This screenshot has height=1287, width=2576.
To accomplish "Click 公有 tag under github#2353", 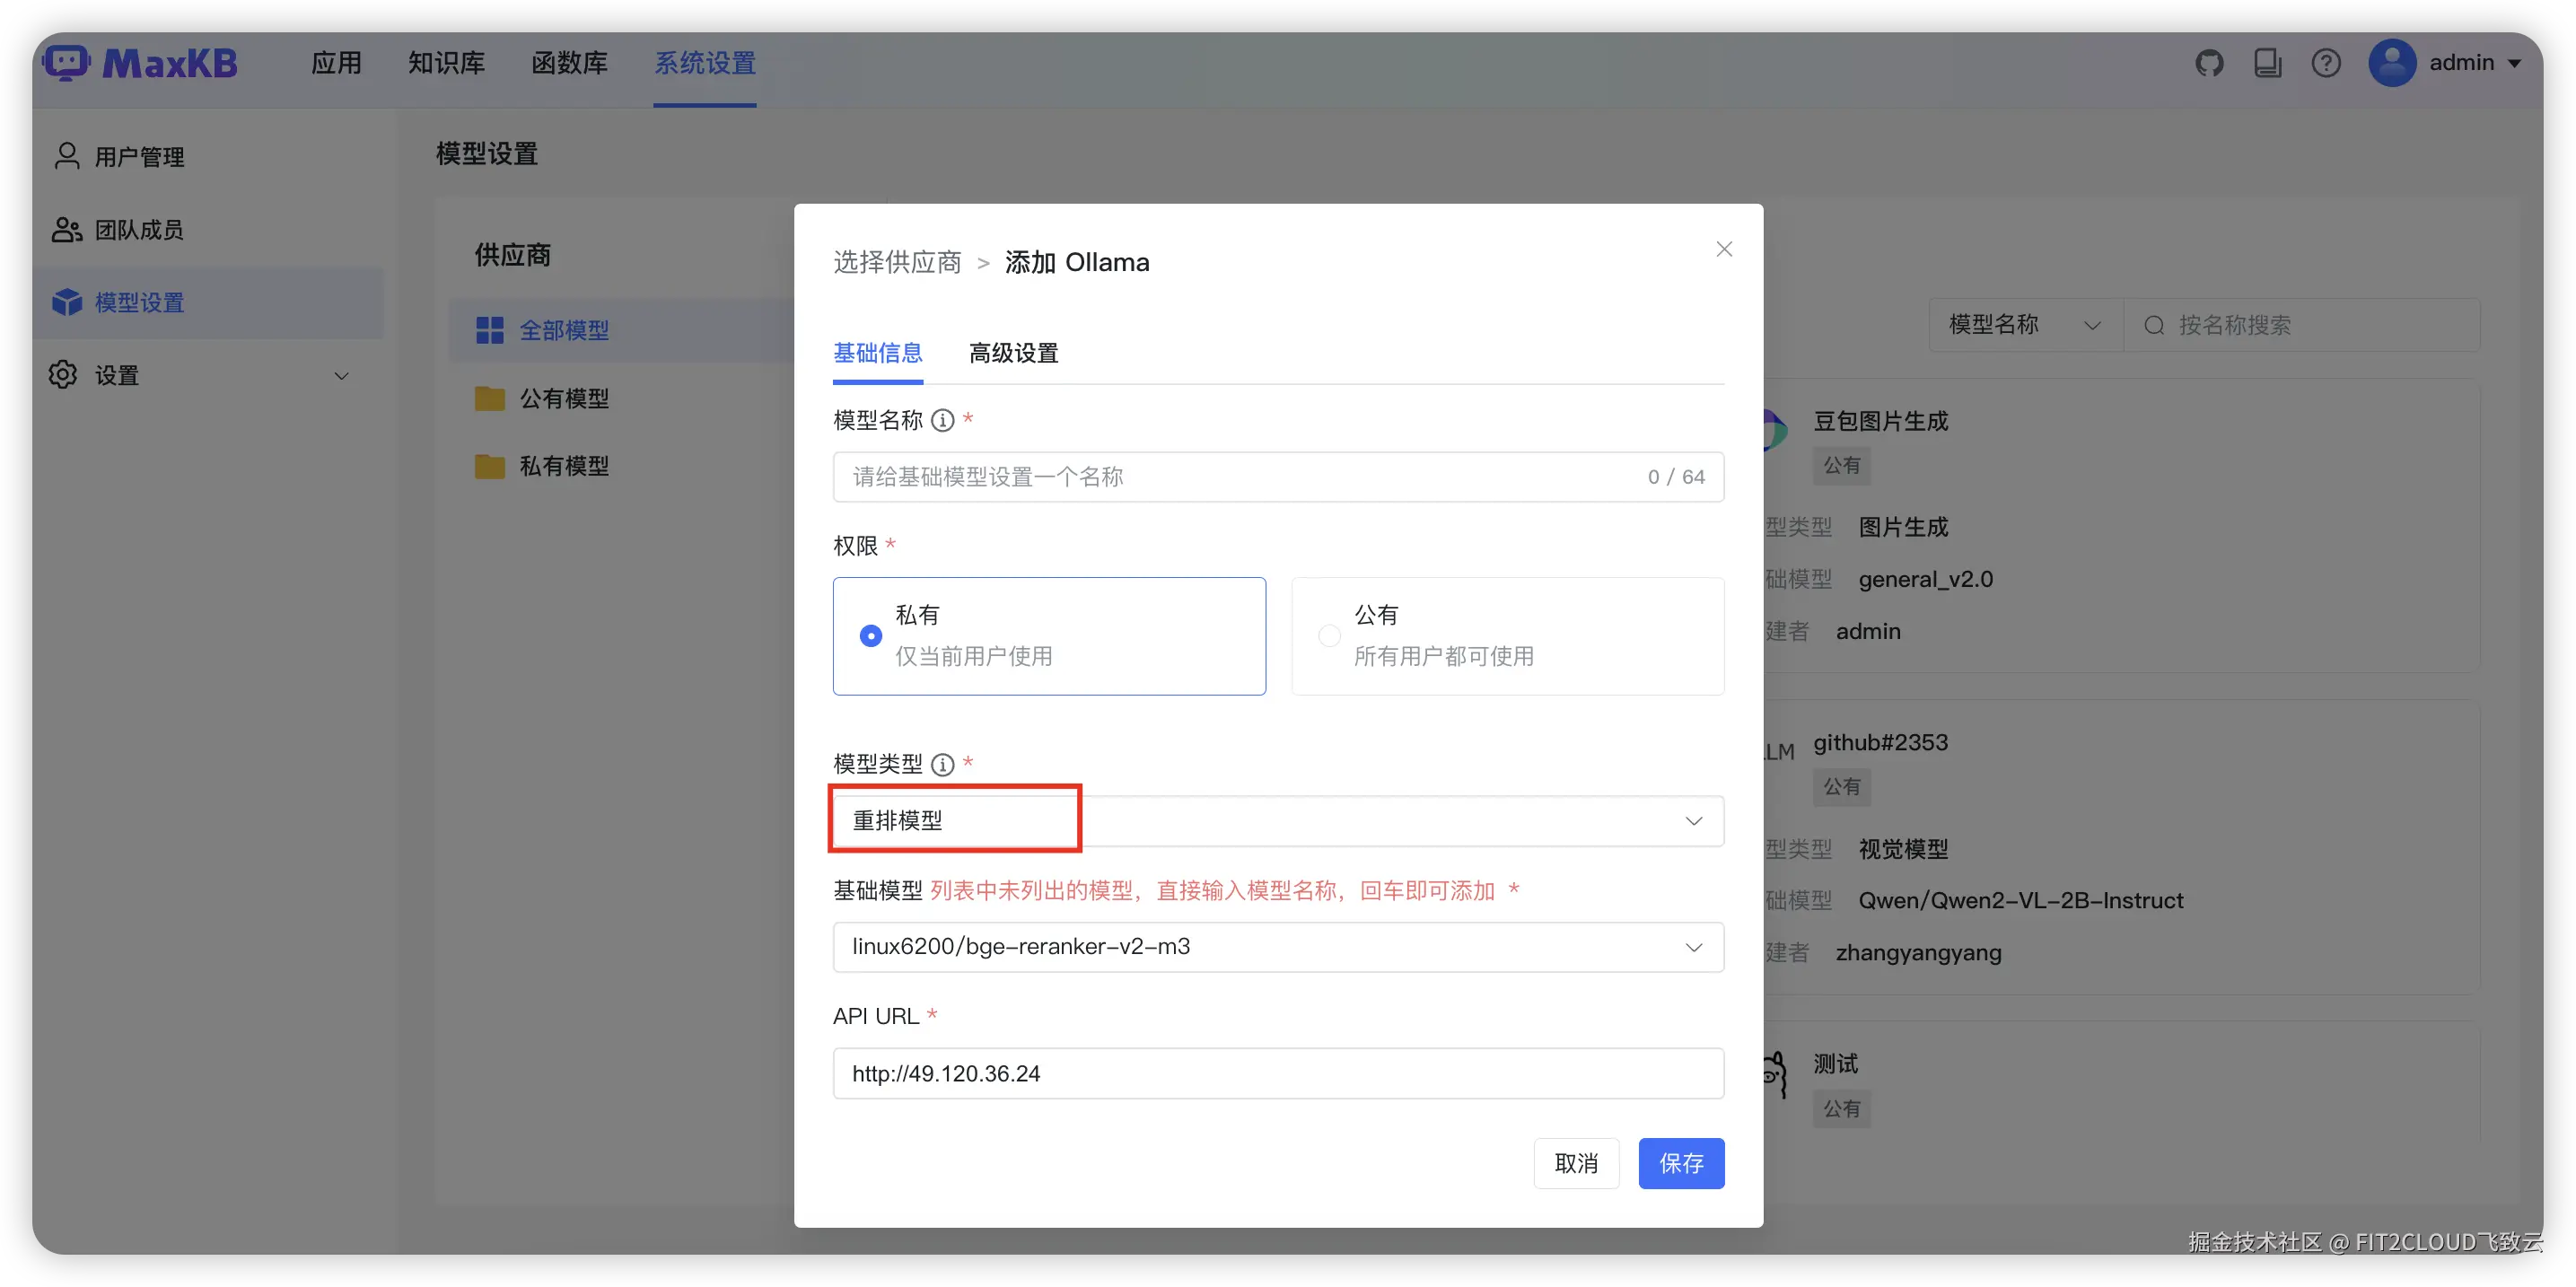I will [x=1841, y=787].
